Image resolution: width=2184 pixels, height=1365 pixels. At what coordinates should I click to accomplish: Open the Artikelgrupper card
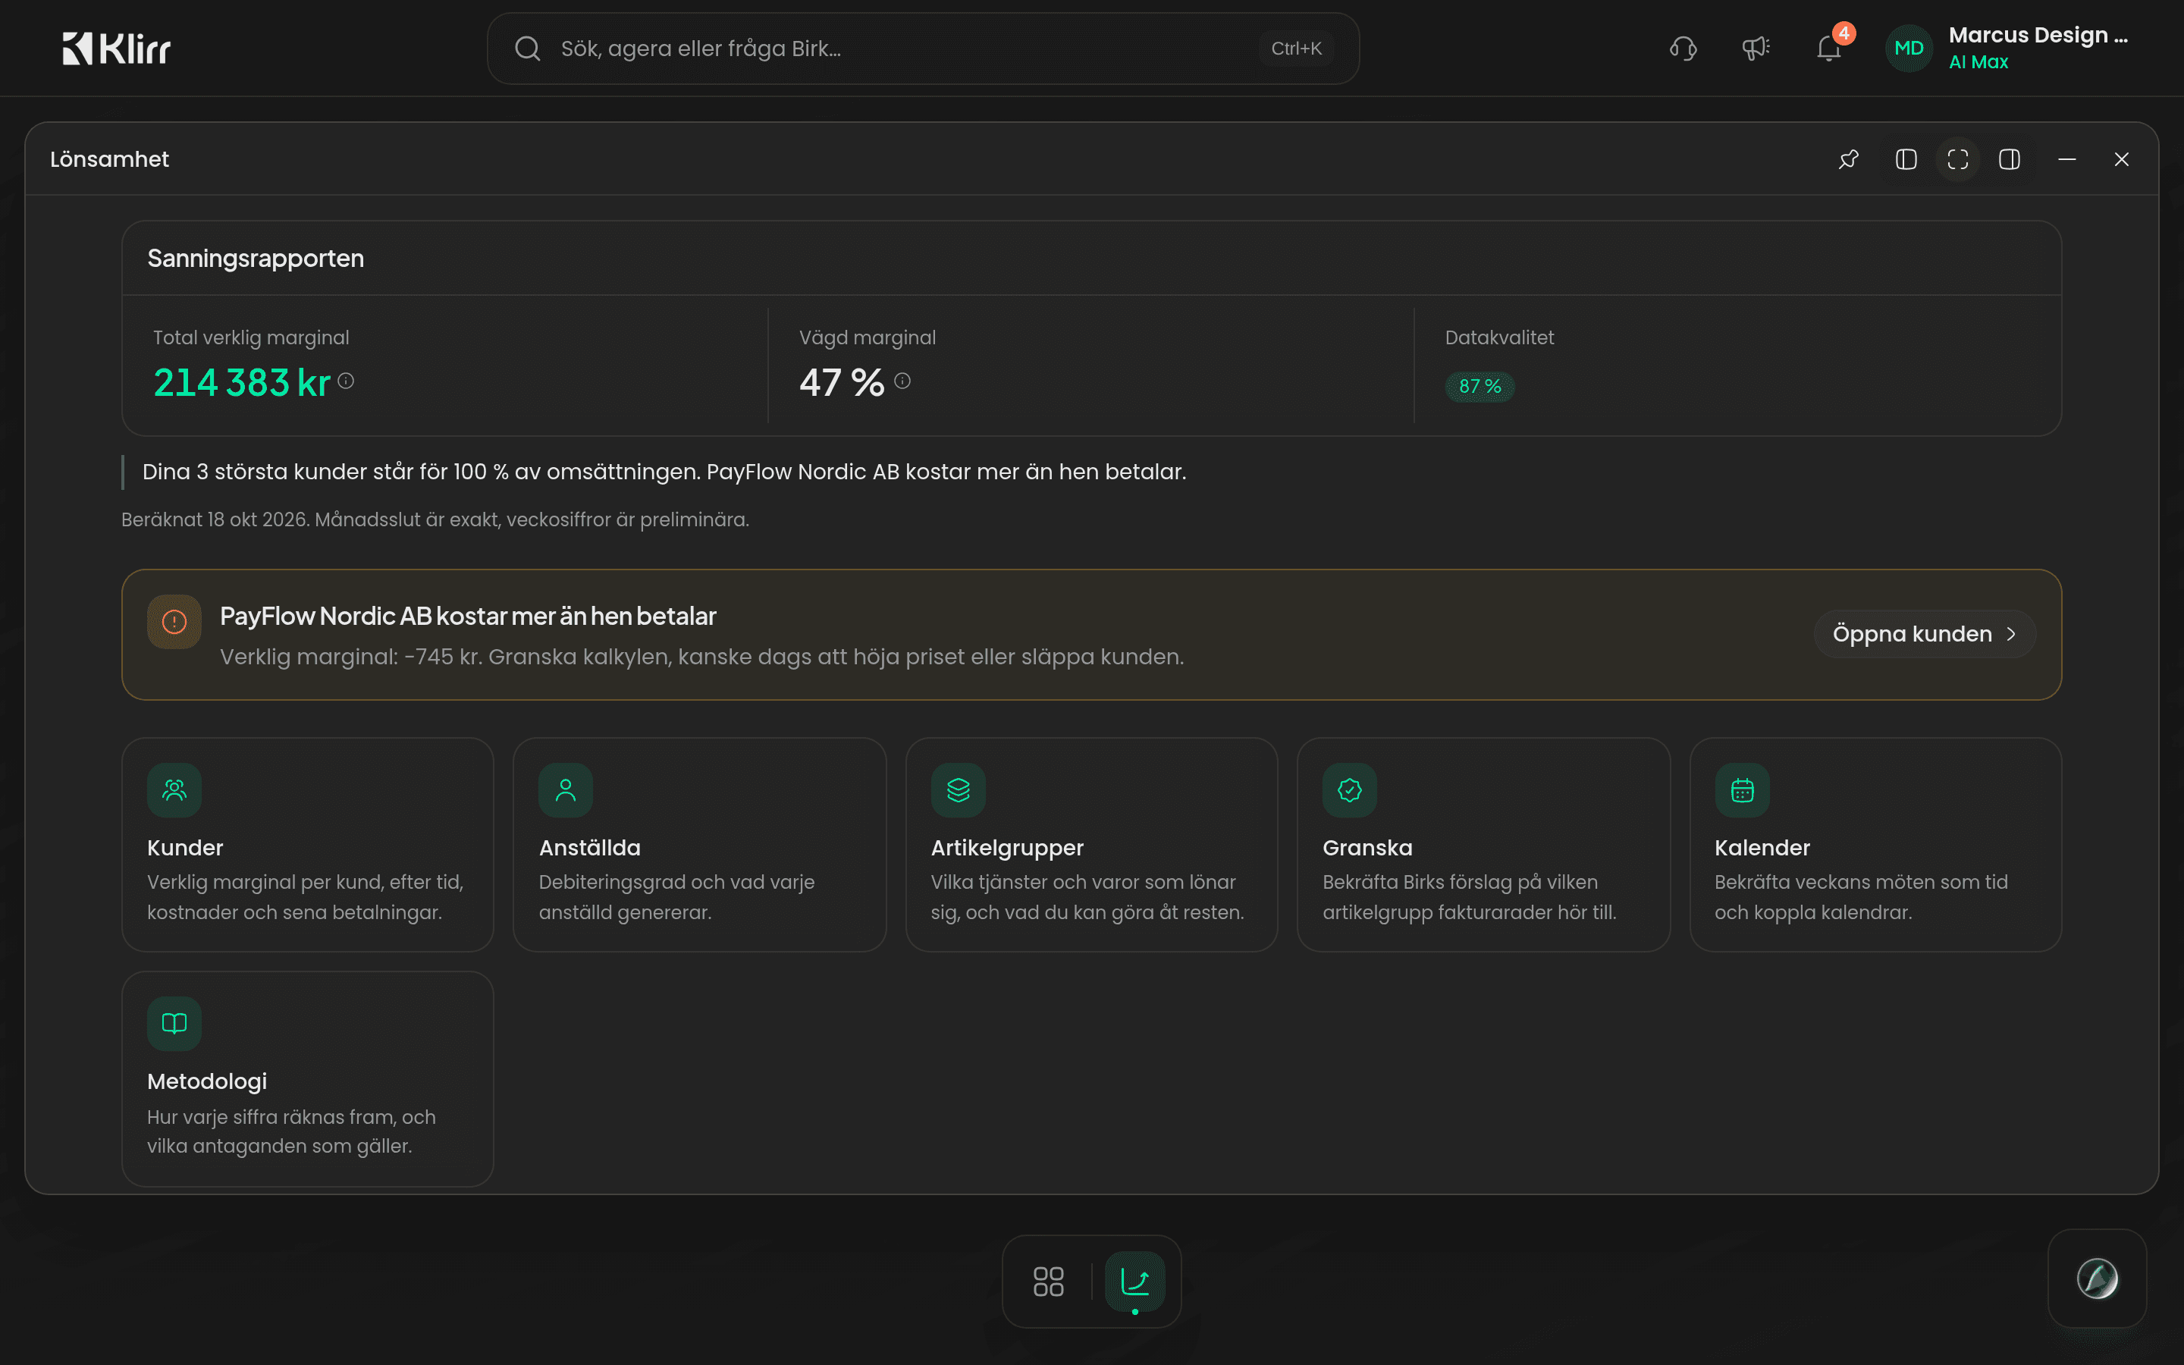pyautogui.click(x=1092, y=845)
